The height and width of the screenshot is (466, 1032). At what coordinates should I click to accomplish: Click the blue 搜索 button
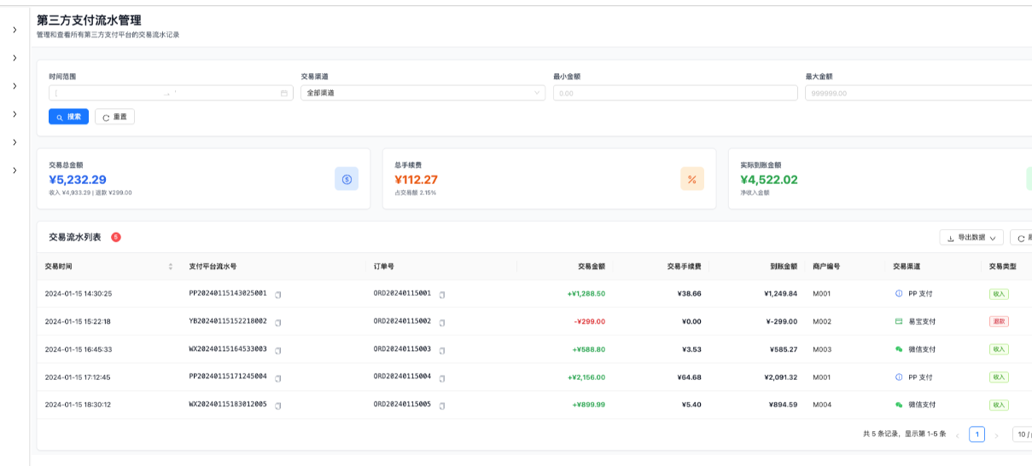pyautogui.click(x=68, y=117)
